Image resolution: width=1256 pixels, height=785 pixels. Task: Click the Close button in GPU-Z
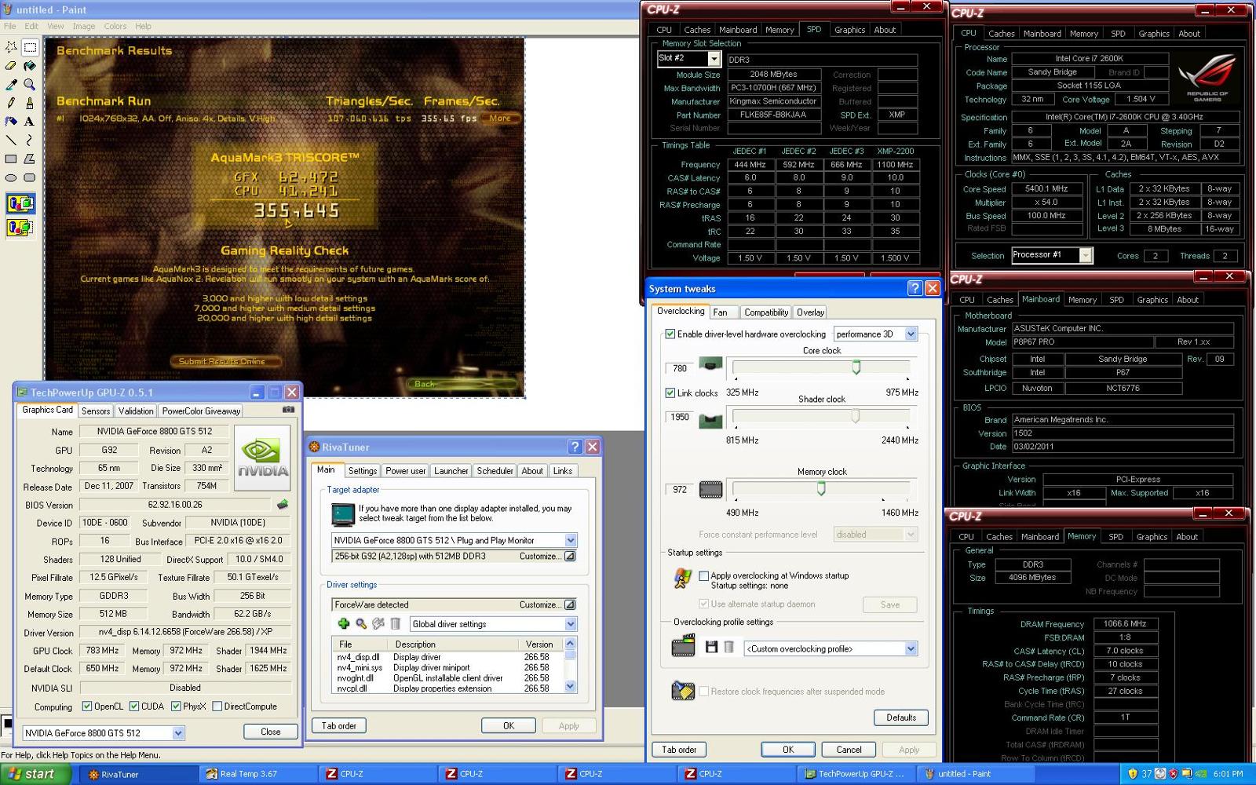coord(271,732)
